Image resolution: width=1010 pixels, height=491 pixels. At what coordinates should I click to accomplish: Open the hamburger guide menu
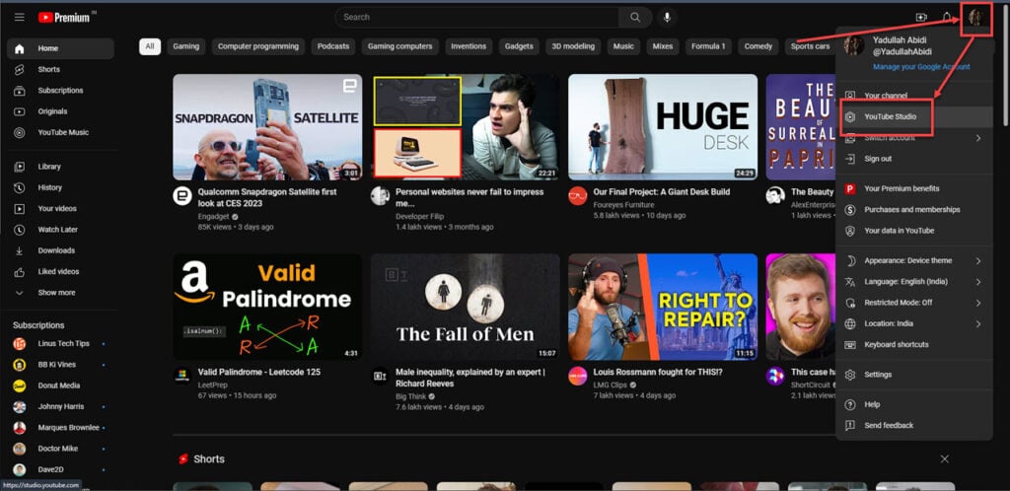20,18
